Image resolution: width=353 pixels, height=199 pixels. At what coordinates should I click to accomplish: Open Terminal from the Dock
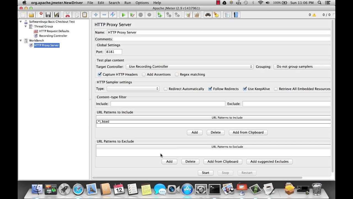point(214,189)
